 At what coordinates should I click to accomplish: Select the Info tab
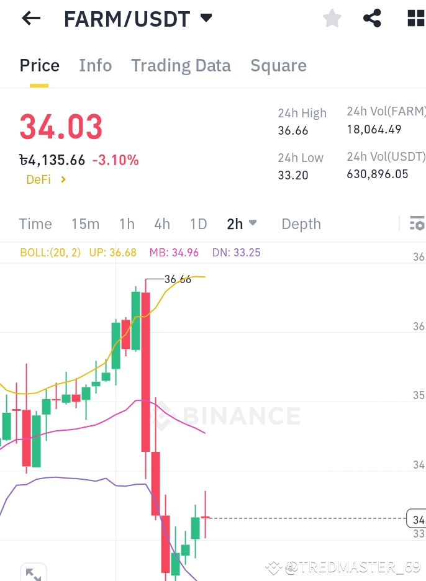coord(95,65)
